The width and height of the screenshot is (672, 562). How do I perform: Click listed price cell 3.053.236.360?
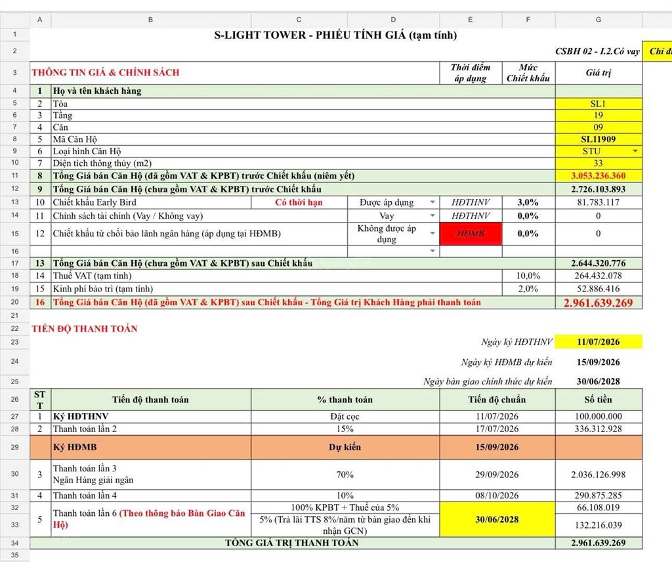point(598,175)
